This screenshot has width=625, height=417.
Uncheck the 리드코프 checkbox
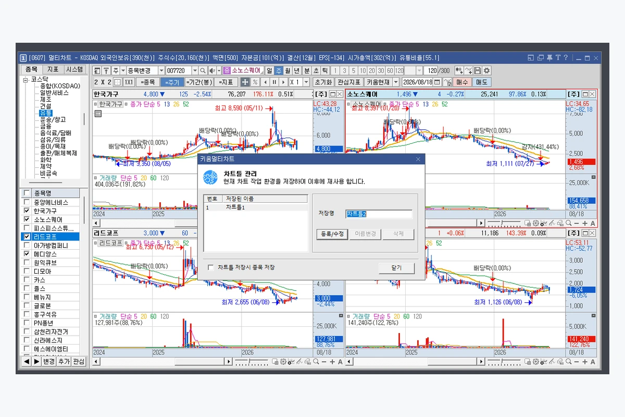[27, 237]
